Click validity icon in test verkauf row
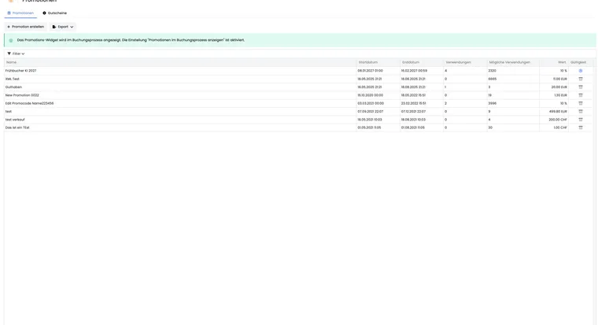This screenshot has width=598, height=325. pos(581,120)
